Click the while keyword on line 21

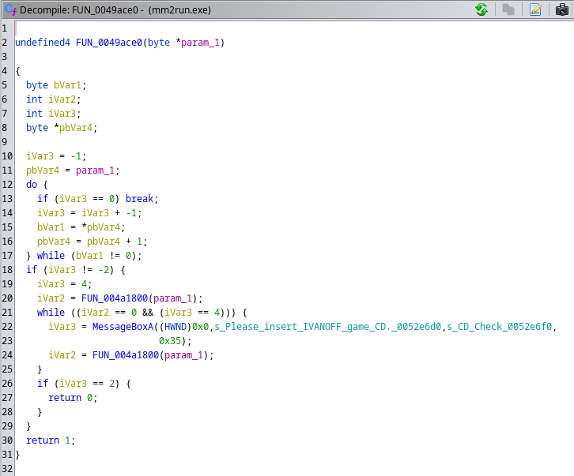pos(51,313)
